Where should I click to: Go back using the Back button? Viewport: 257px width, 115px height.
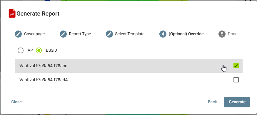coord(212,102)
